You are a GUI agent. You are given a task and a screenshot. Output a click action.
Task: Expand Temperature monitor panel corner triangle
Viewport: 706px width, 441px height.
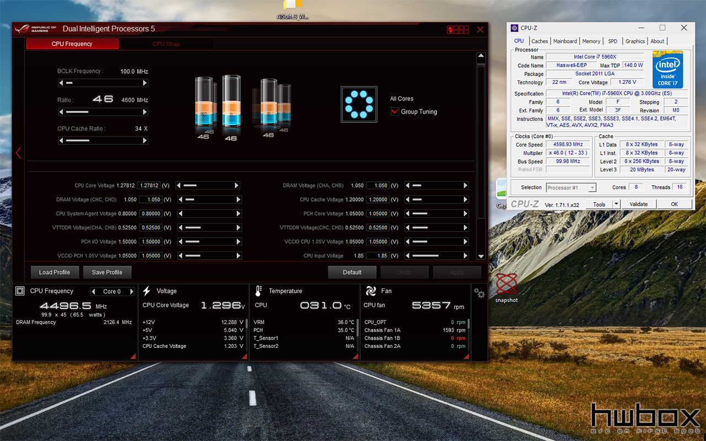pos(355,357)
